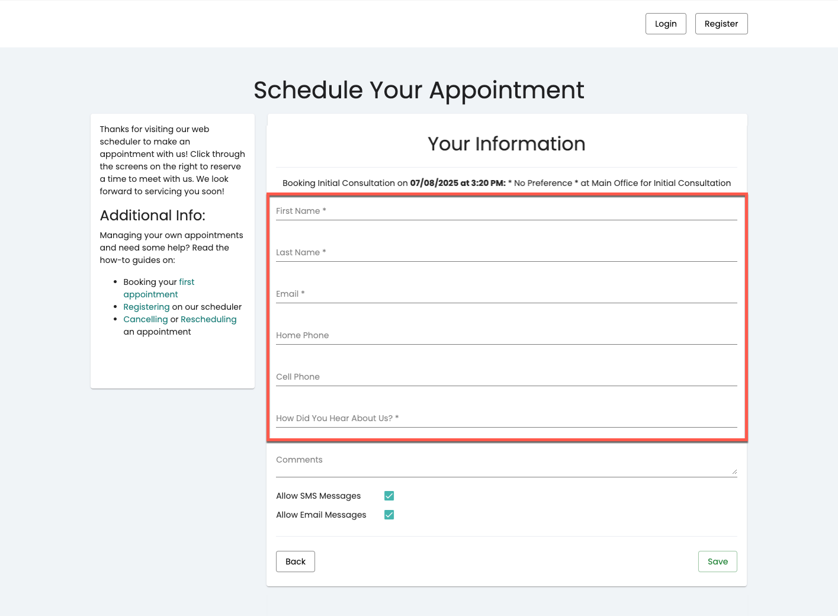Uncheck Allow Email Messages
The height and width of the screenshot is (616, 838).
point(389,515)
